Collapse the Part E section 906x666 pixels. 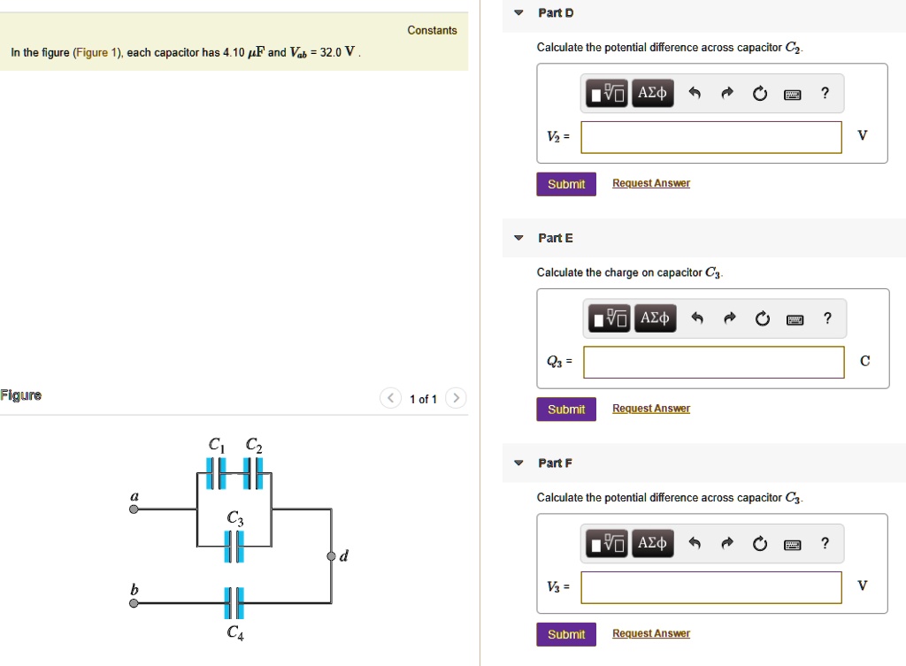(518, 238)
